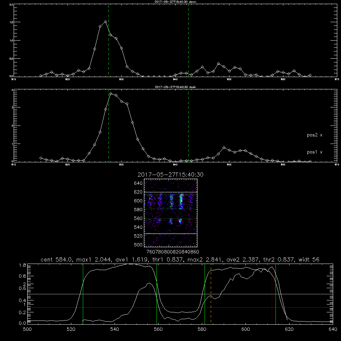Click the red dotted marker near 612 in bottom plot
Screen dimensions: 341x341
(272, 294)
